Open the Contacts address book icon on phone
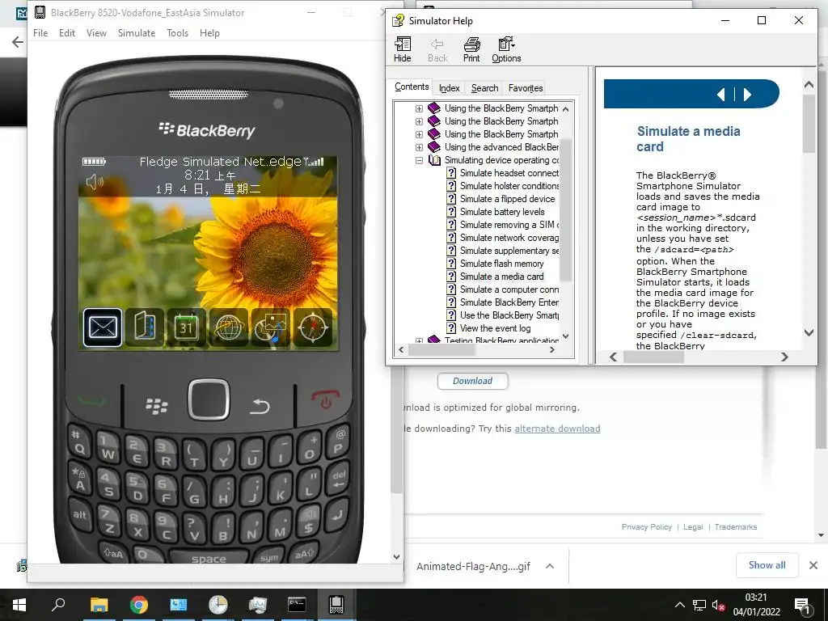 click(145, 327)
